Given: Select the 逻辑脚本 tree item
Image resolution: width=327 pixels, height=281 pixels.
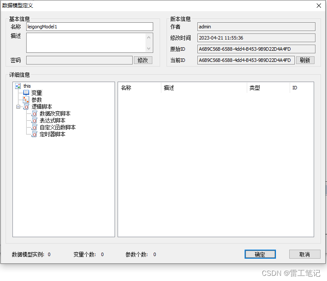Looking at the screenshot, I should [x=42, y=107].
